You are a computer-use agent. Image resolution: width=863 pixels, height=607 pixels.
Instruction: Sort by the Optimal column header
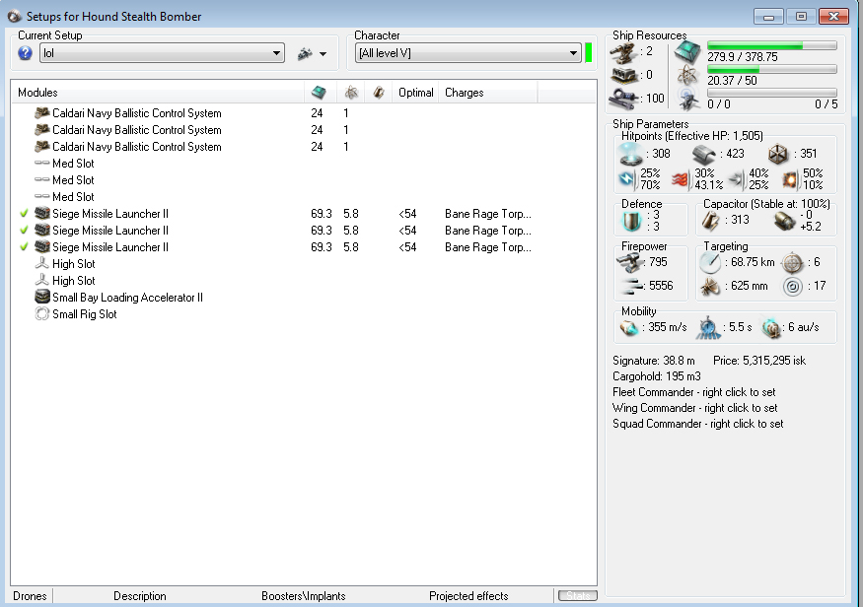(415, 93)
